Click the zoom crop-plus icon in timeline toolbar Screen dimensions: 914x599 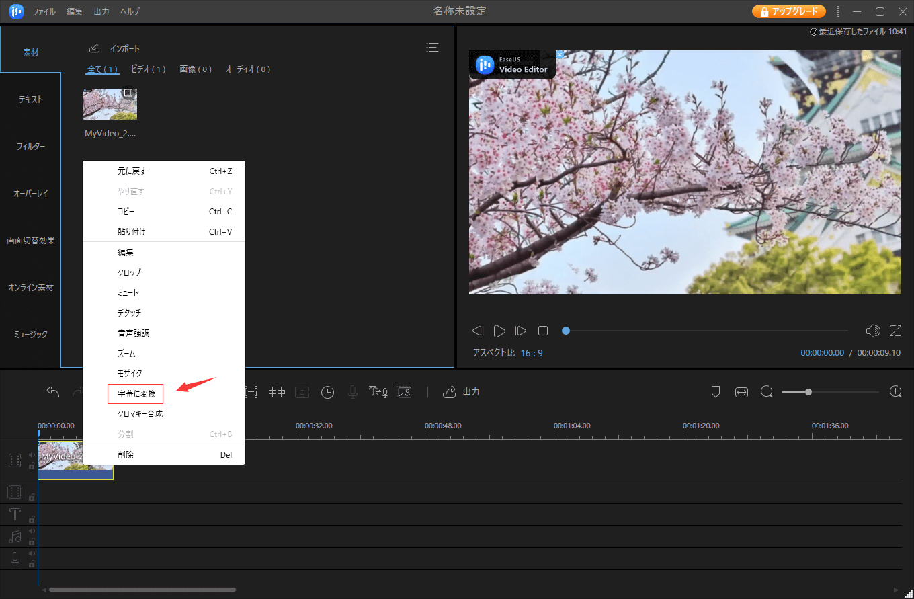coord(252,392)
